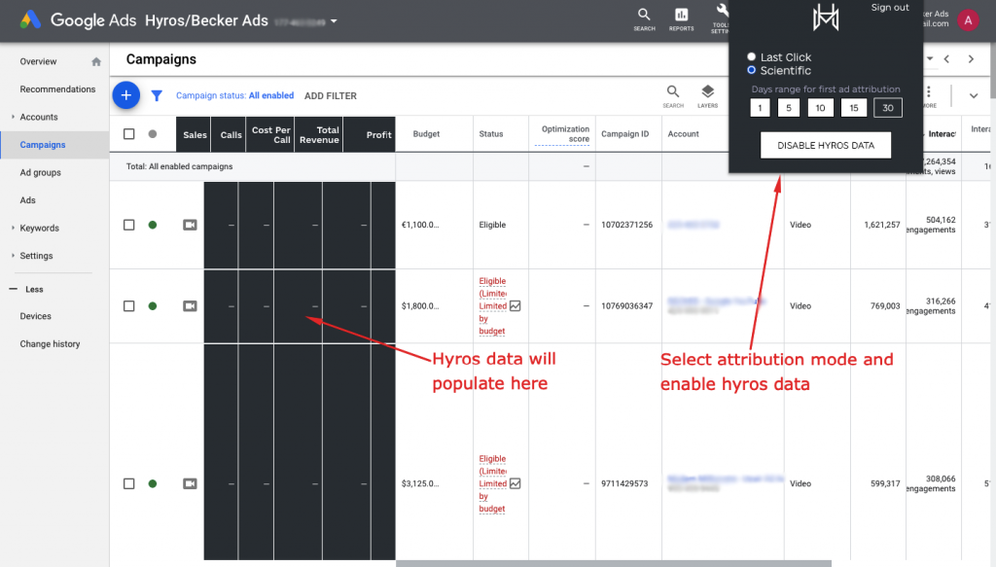The image size is (996, 567).
Task: Select Last Click attribution mode
Action: 752,56
